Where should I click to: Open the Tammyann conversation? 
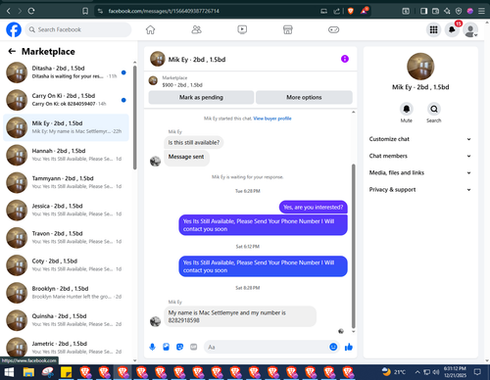click(66, 183)
